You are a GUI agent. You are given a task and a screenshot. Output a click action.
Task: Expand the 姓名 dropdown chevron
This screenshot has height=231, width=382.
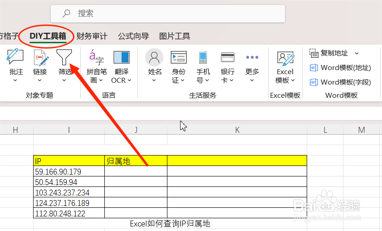154,80
